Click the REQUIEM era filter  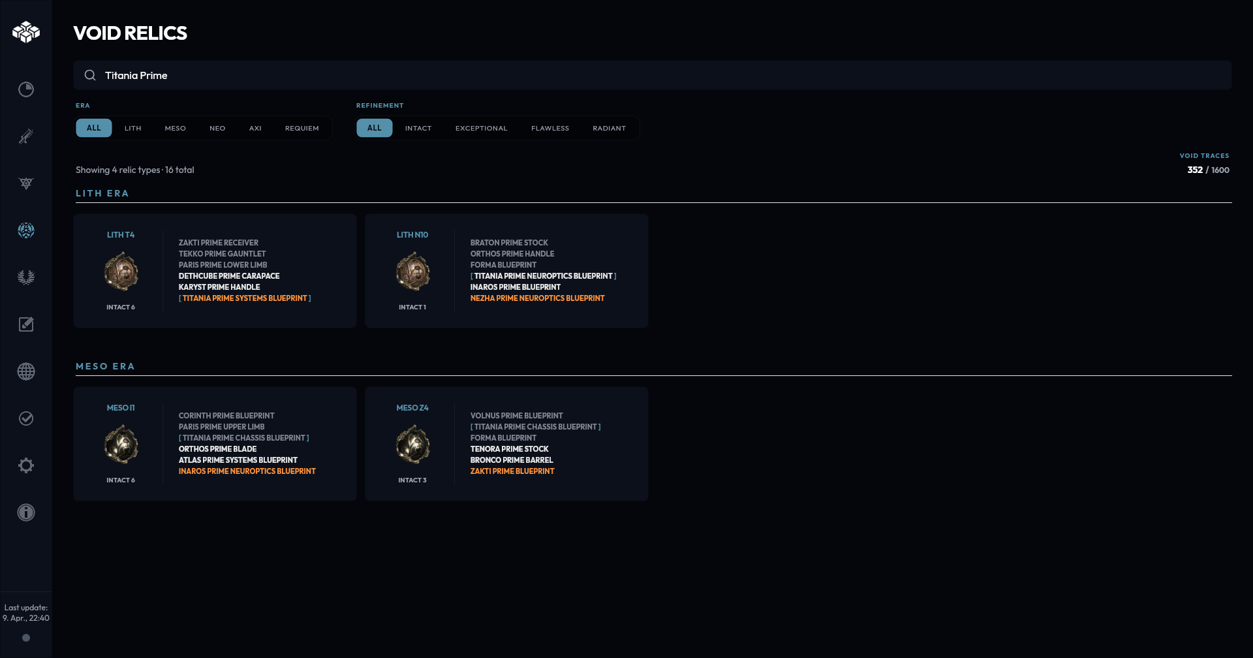pos(302,128)
